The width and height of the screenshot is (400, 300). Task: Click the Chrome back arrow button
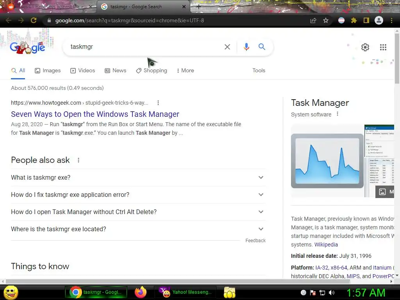9,20
